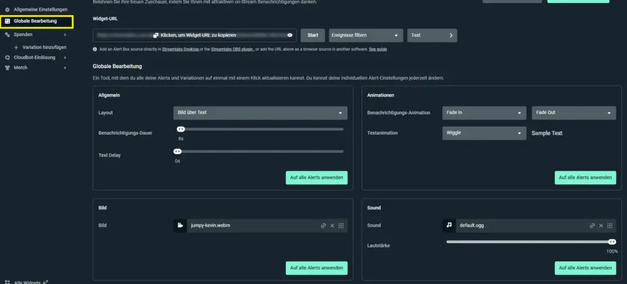Image resolution: width=627 pixels, height=284 pixels.
Task: Open media gallery grid icon for Bild
Action: coord(341,226)
